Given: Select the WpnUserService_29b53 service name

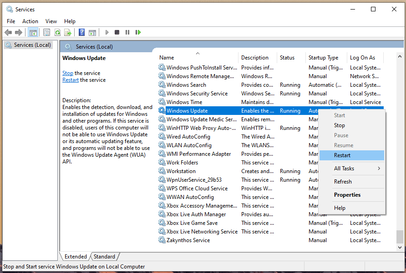Looking at the screenshot, I should 194,180.
